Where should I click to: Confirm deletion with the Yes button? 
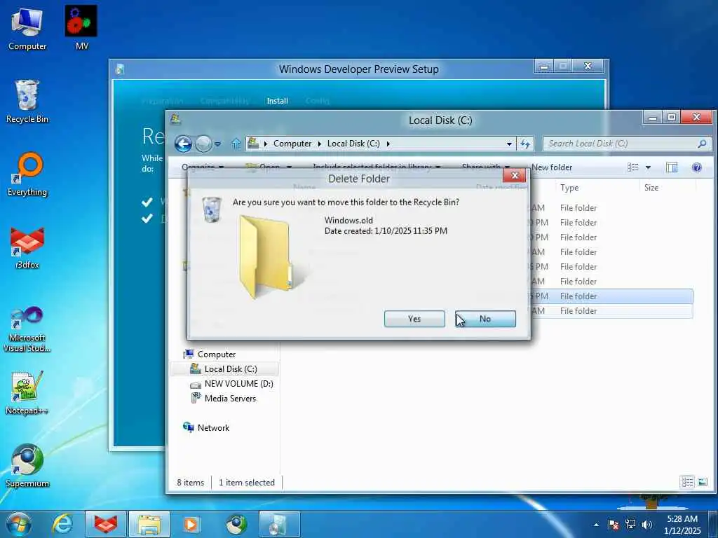tap(414, 319)
